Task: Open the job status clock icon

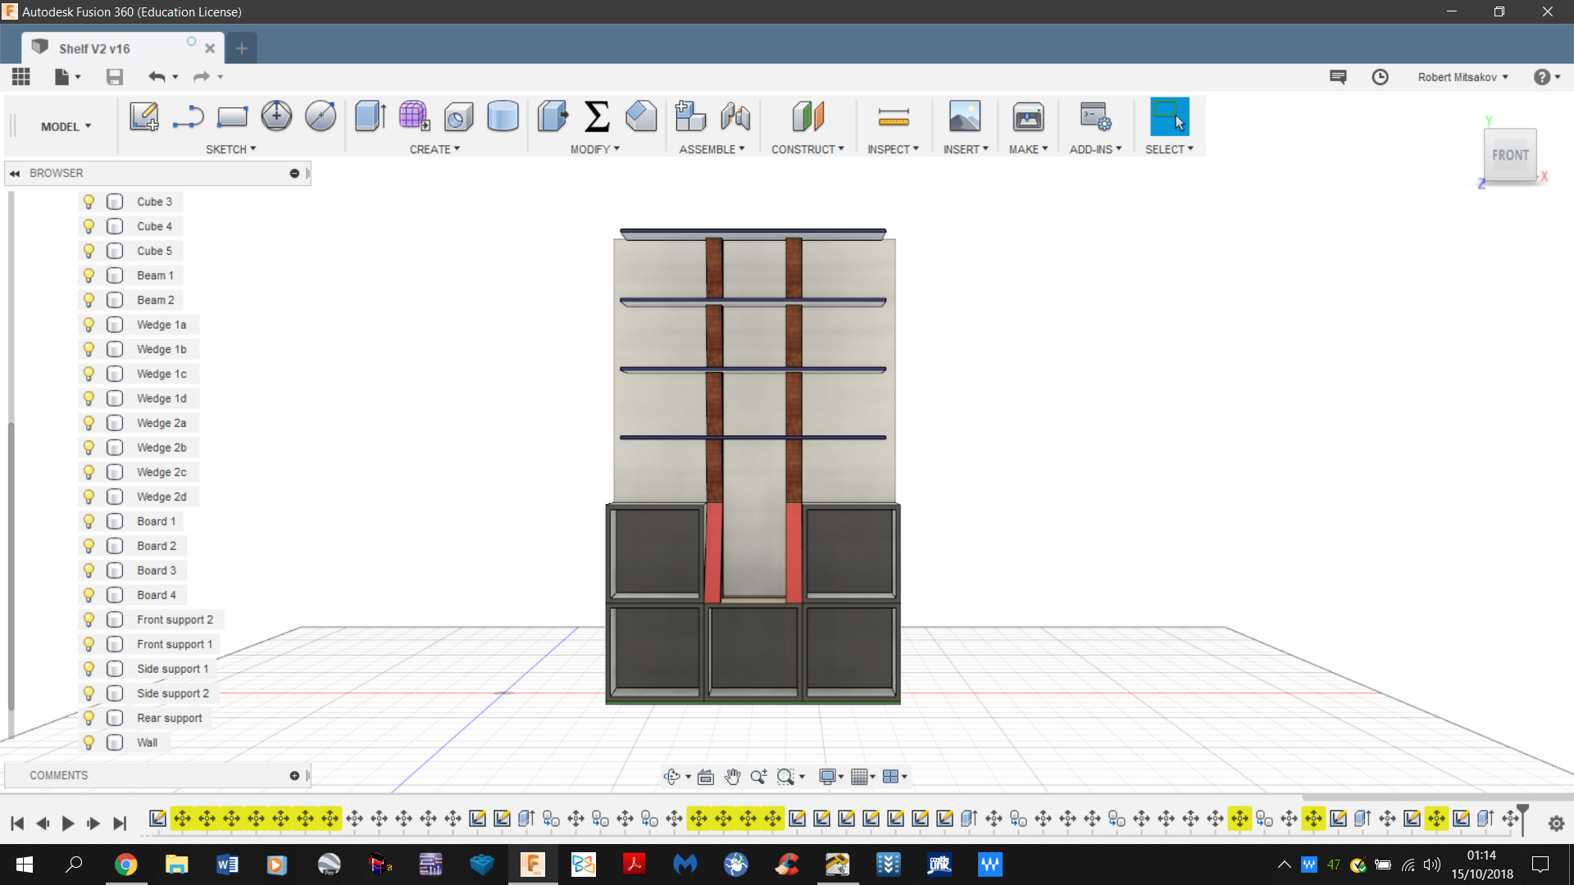Action: click(1381, 77)
